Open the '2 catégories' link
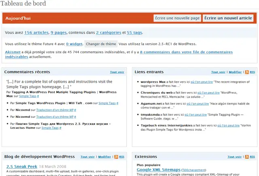Image resolution: width=259 pixels, height=176 pixels. click(109, 32)
